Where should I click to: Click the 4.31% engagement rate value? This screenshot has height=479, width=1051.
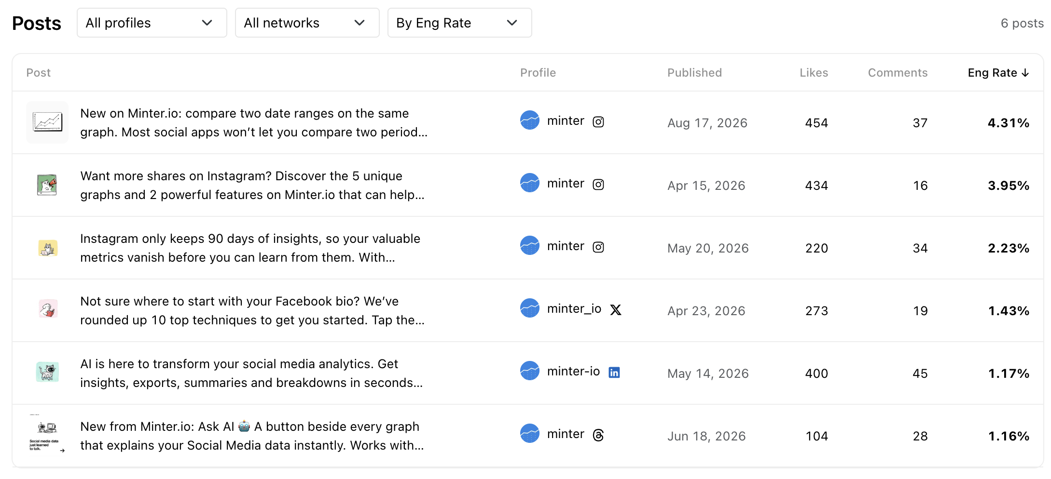(1009, 123)
